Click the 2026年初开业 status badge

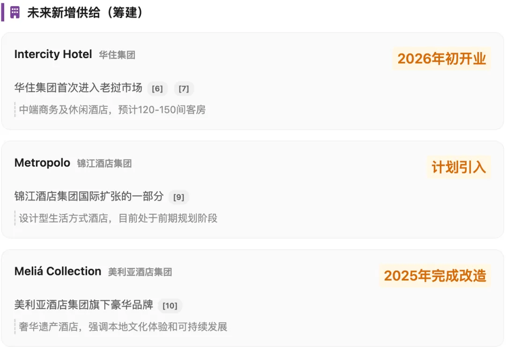(x=441, y=59)
